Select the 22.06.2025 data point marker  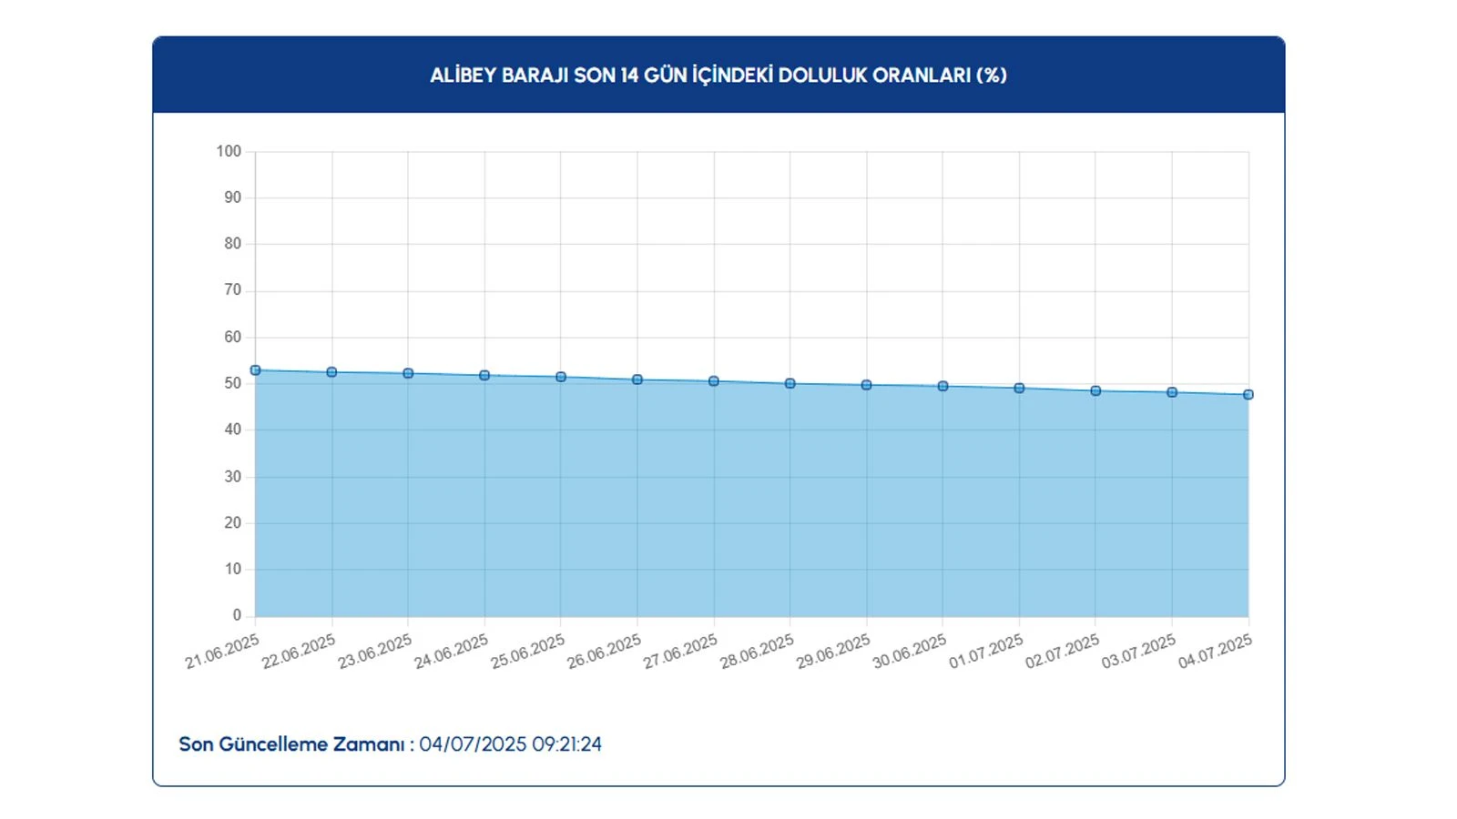(x=331, y=372)
